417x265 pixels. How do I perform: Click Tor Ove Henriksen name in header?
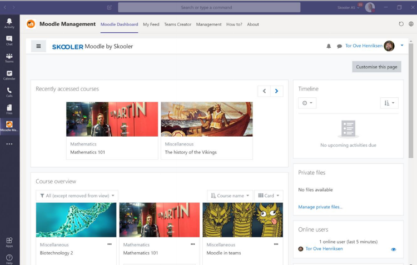pos(364,46)
